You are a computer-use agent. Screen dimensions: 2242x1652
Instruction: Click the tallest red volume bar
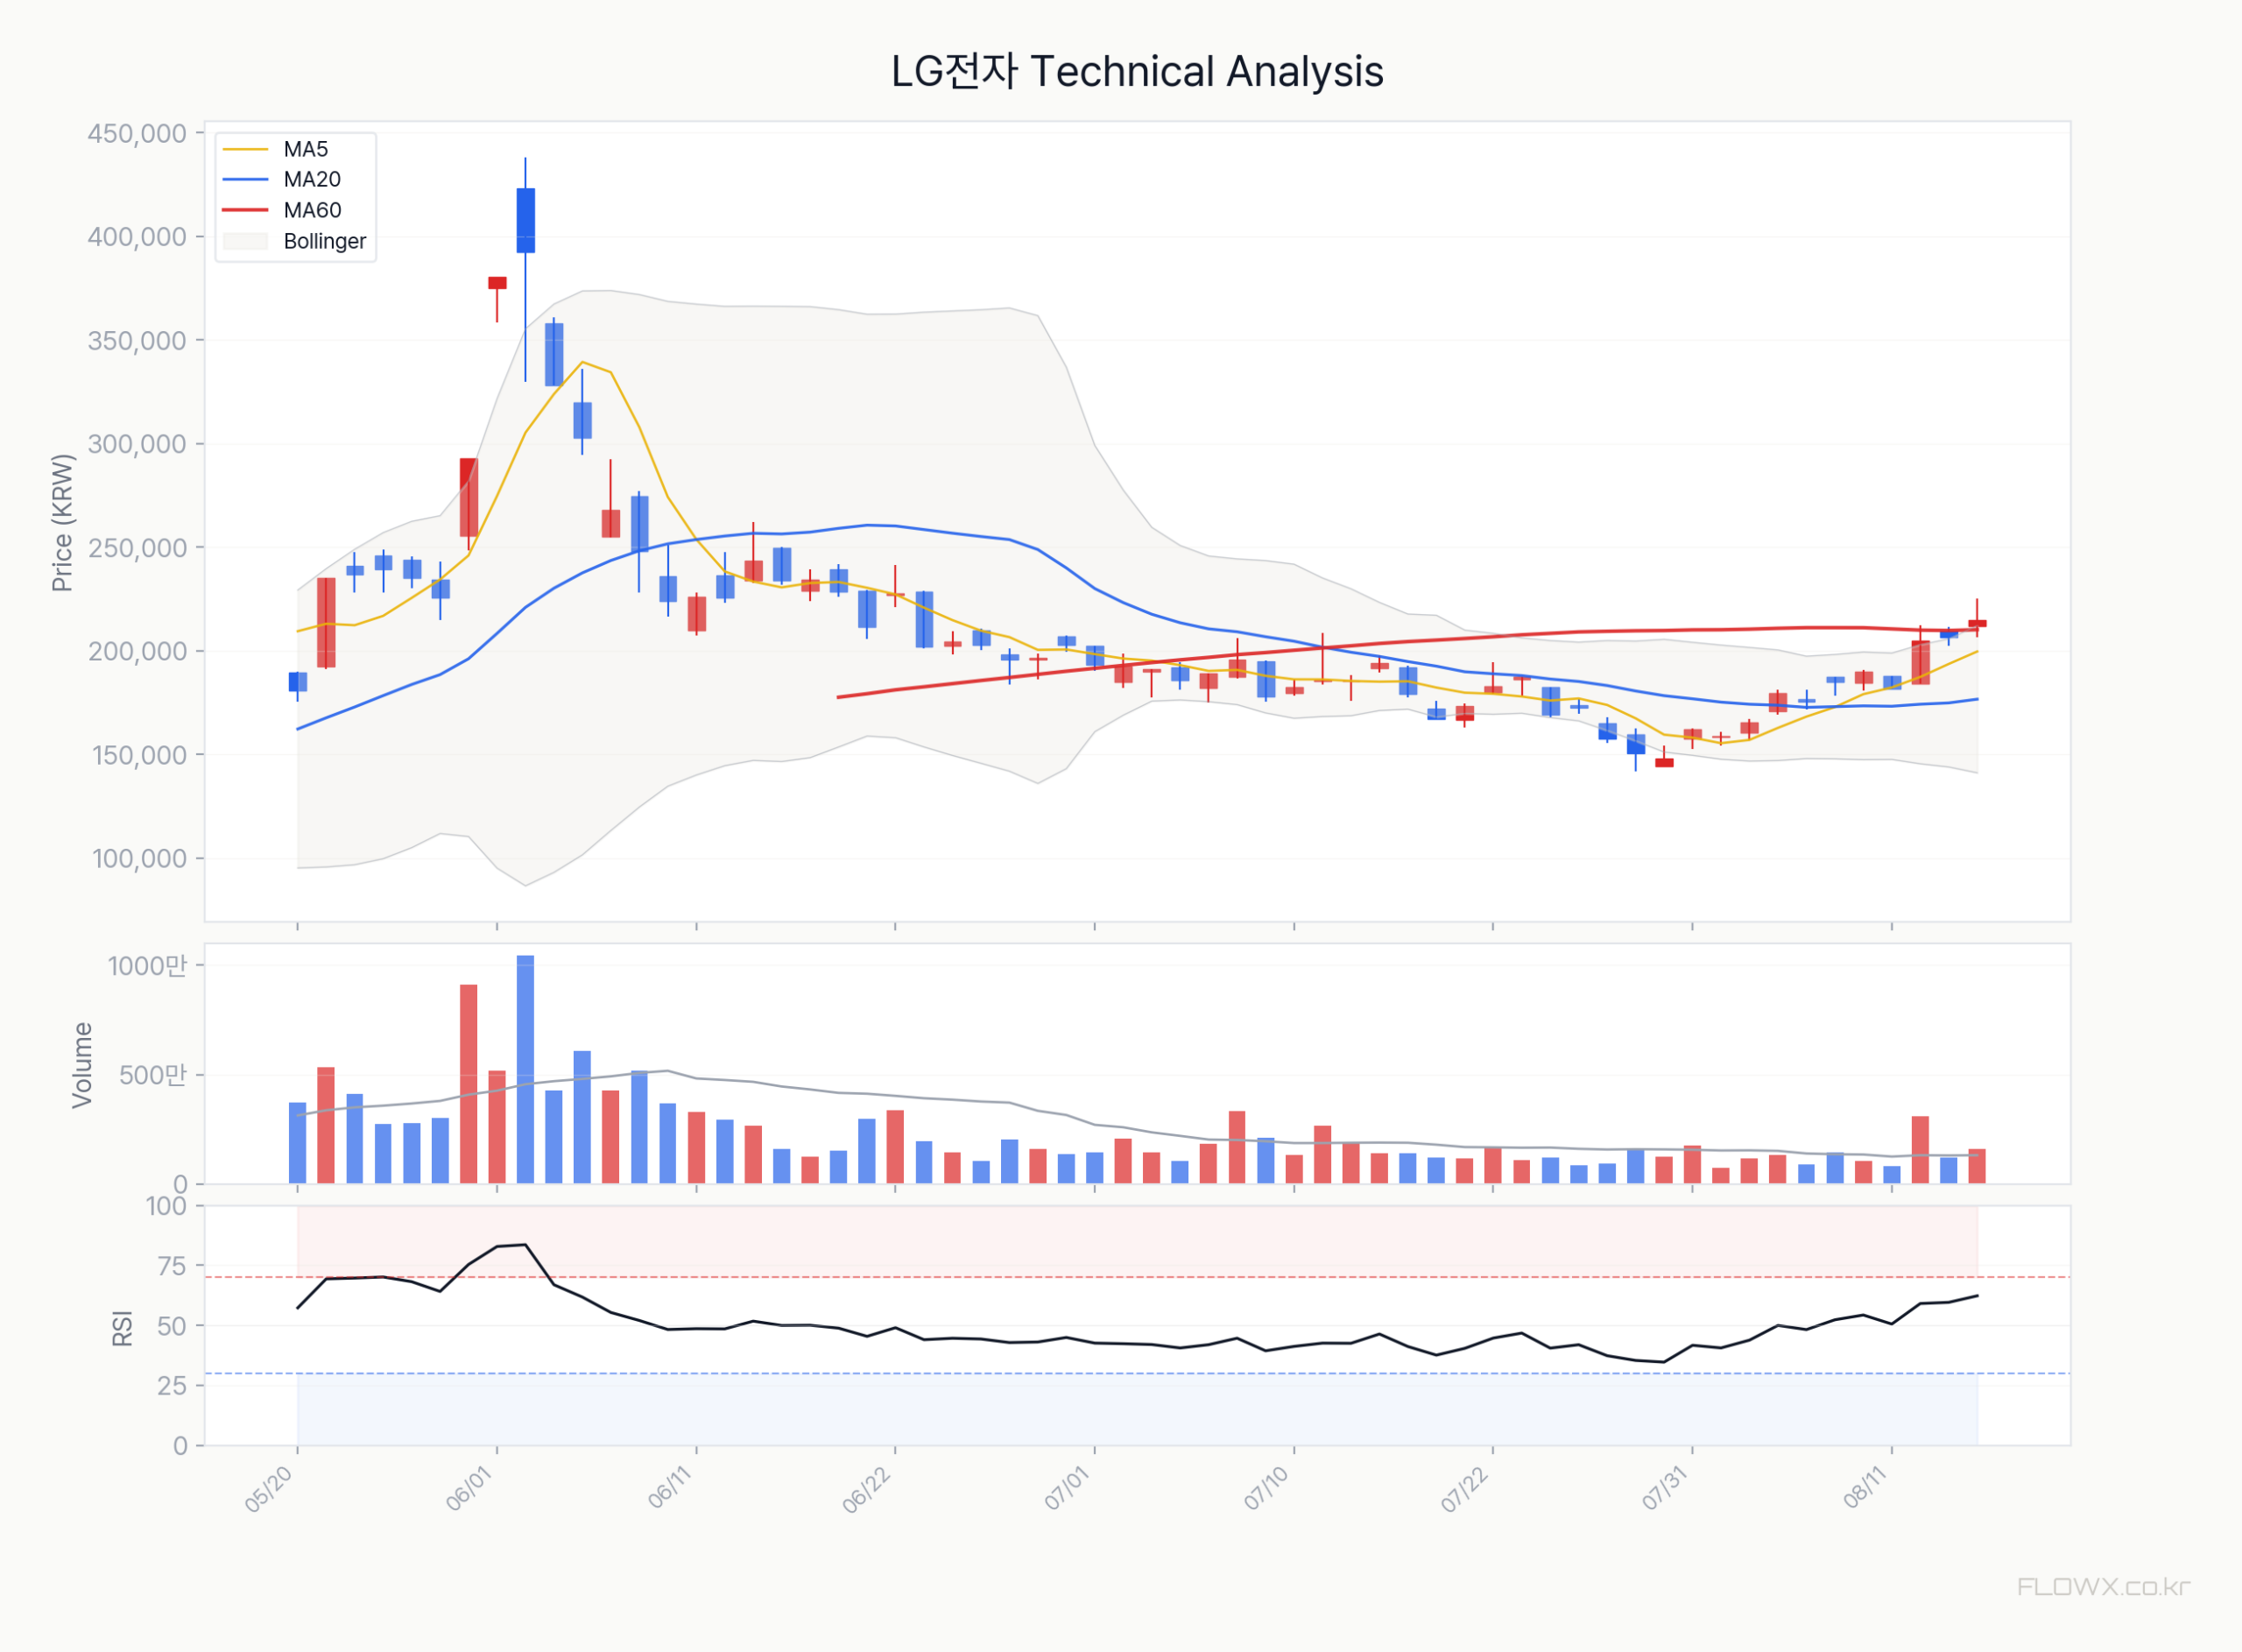coord(469,1084)
